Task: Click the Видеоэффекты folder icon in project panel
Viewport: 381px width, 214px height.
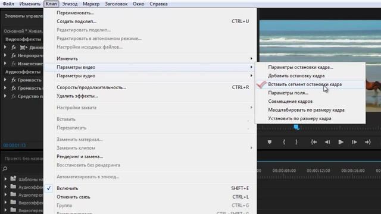Action: (13, 202)
